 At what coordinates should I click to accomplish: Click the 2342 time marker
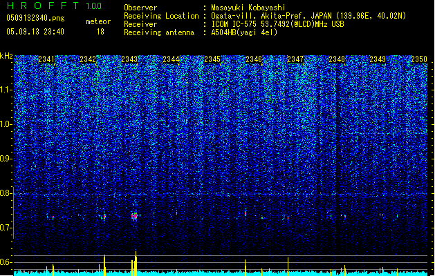pyautogui.click(x=88, y=59)
